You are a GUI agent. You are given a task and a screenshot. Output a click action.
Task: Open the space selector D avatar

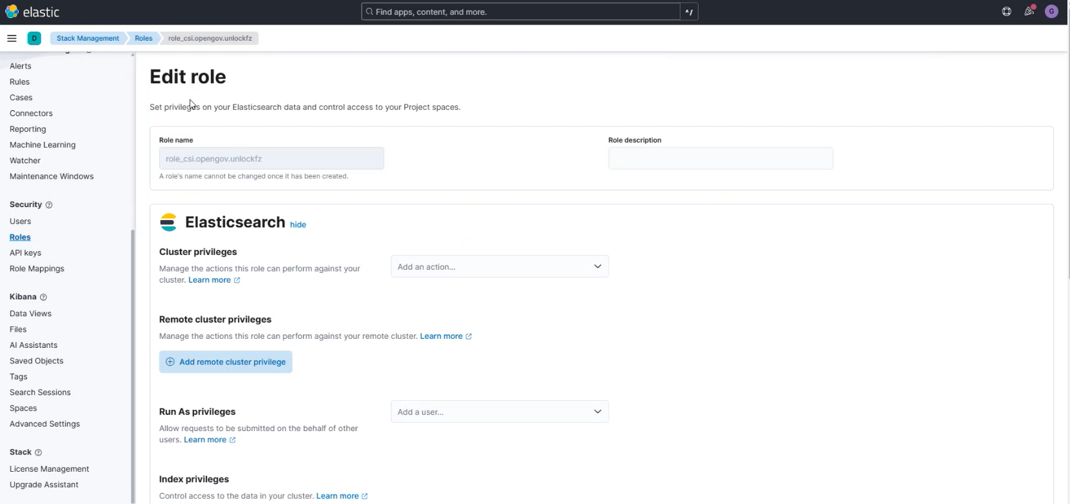click(x=34, y=38)
